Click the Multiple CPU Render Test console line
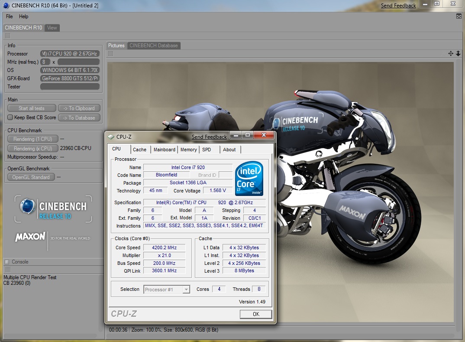The image size is (465, 342). (x=30, y=277)
